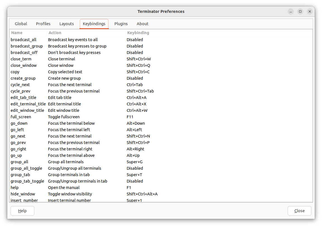Click the Shift+Ctrl+C keybinding for copy
The image size is (322, 227).
point(138,72)
